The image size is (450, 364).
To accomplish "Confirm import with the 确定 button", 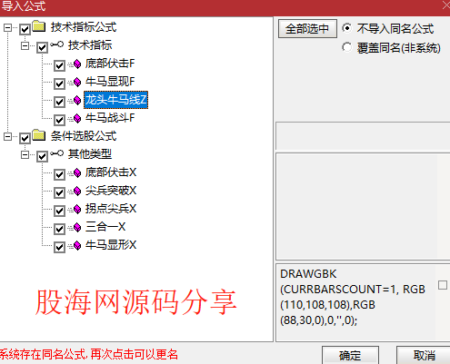I will point(350,355).
